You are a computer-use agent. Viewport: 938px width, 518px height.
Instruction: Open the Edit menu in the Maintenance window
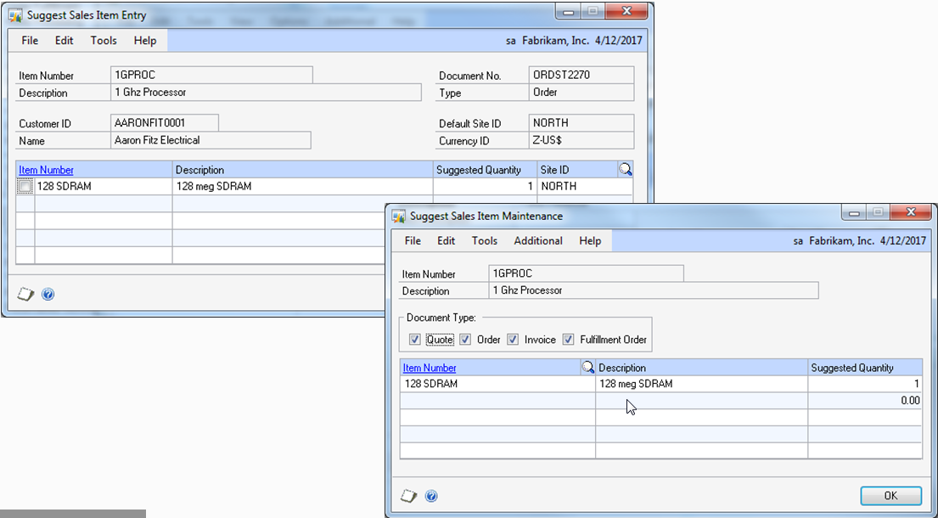click(x=447, y=240)
